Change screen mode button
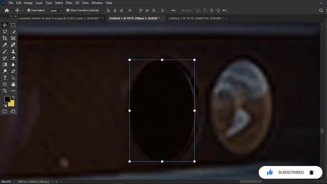This screenshot has height=184, width=327. pyautogui.click(x=13, y=111)
